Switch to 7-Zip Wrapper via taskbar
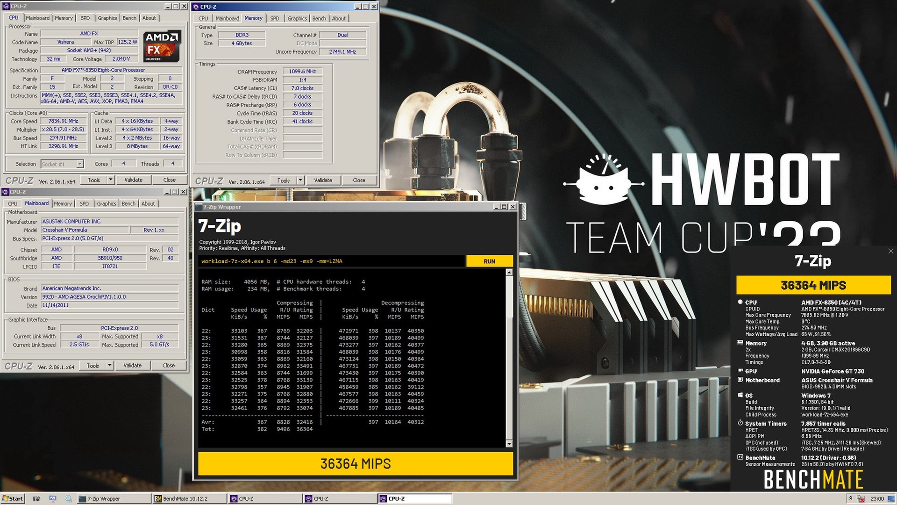Viewport: 897px width, 505px height. tap(114, 498)
